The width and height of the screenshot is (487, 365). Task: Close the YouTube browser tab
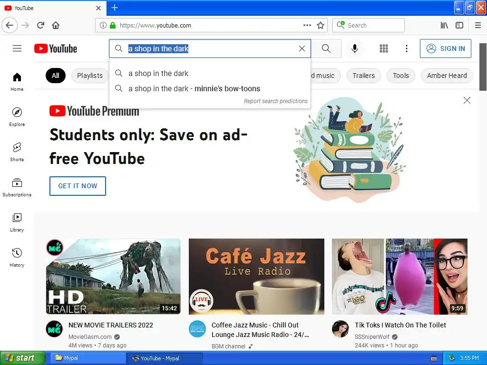coord(98,8)
